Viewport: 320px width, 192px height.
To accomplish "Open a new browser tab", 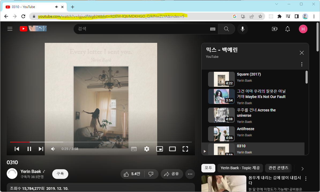I will (73, 7).
